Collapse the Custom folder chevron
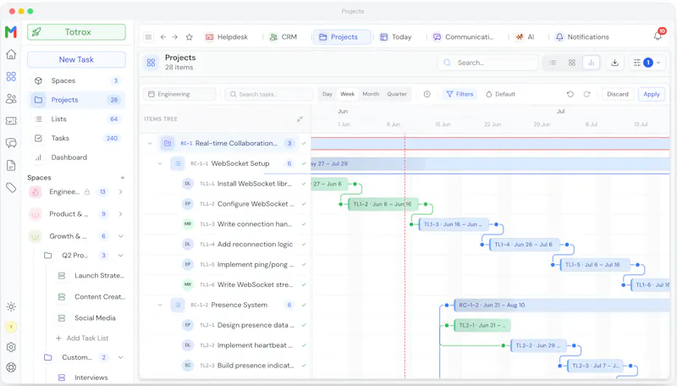The image size is (677, 386). coord(120,357)
